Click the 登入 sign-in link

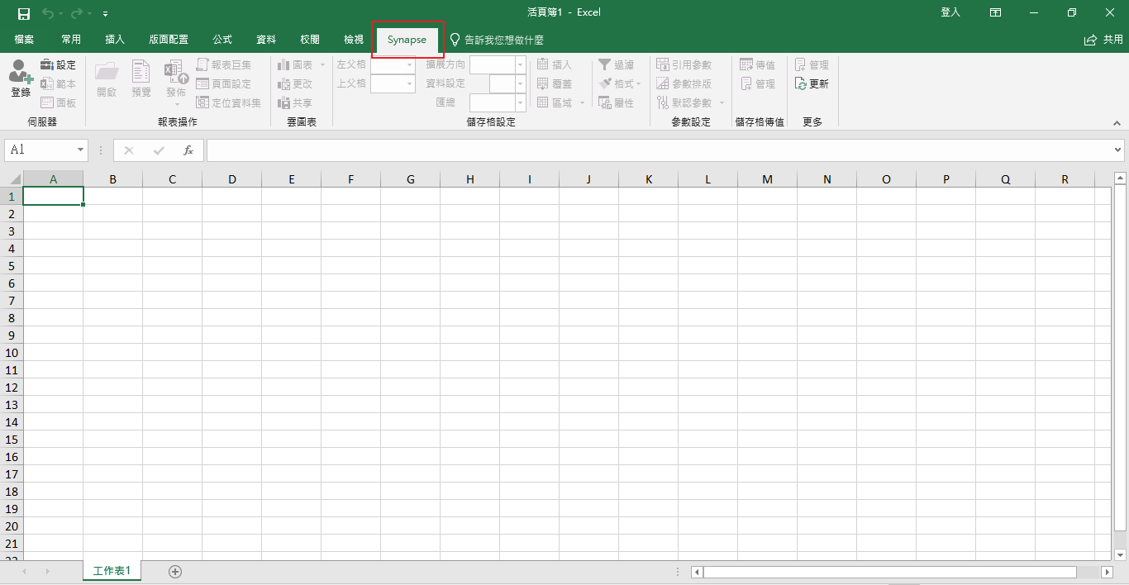(950, 12)
